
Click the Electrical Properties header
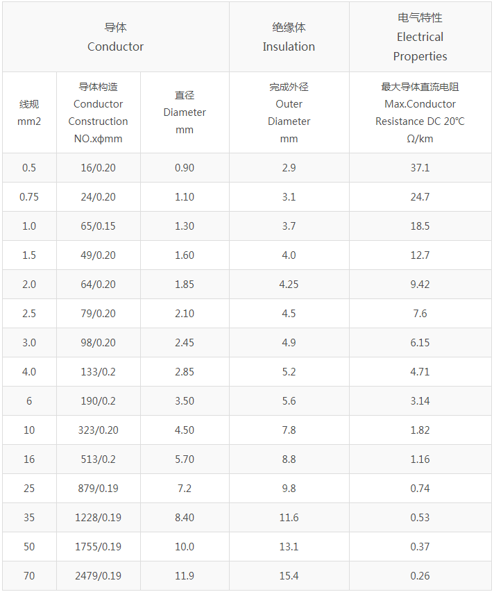(x=420, y=37)
